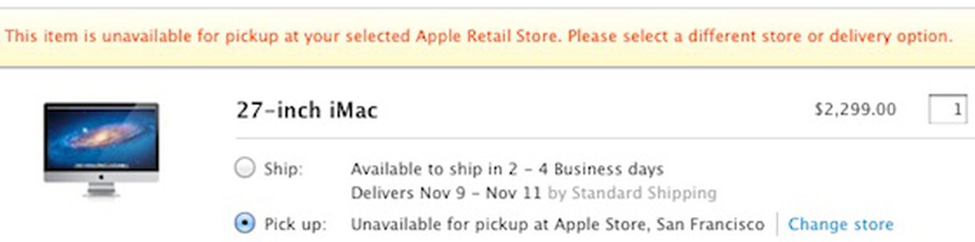Click the 'Ship:' option label
Viewport: 975px width, 242px height.
pos(283,169)
